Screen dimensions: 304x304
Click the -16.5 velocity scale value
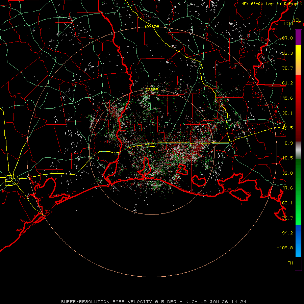(286, 158)
